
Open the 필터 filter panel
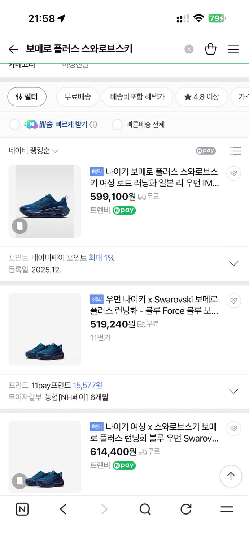[27, 97]
